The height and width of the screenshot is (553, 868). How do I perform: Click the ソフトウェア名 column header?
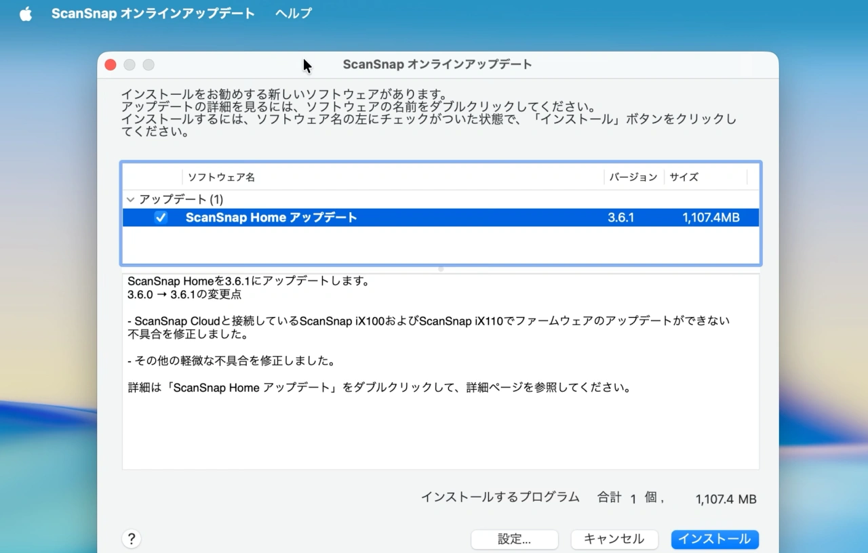tap(221, 177)
